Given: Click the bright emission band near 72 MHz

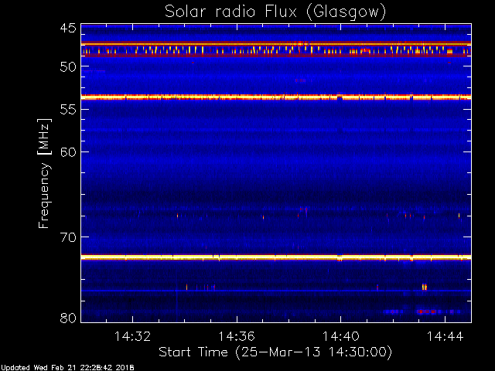Looking at the screenshot, I should point(276,257).
